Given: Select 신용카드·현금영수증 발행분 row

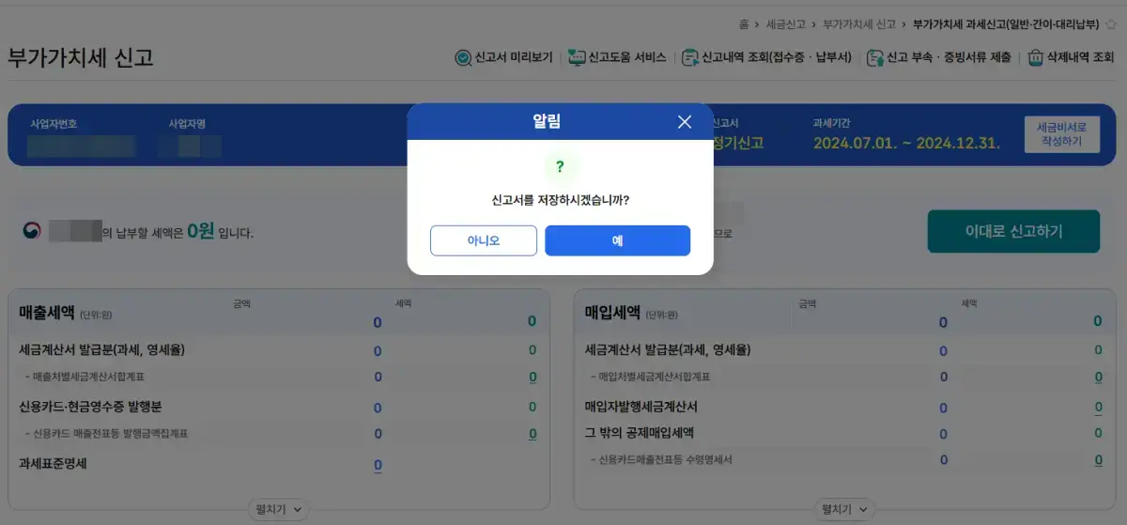Looking at the screenshot, I should (x=278, y=408).
